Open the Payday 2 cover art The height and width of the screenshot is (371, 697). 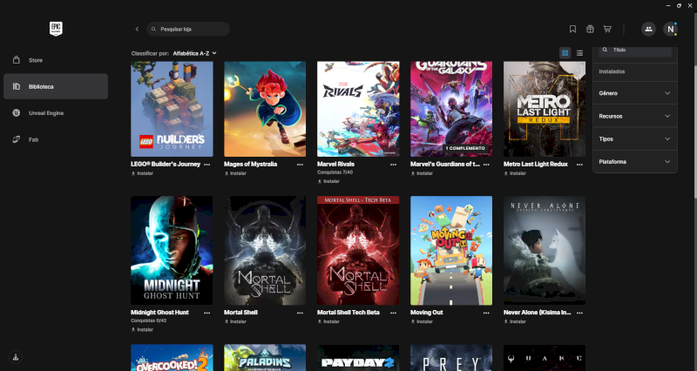[358, 358]
